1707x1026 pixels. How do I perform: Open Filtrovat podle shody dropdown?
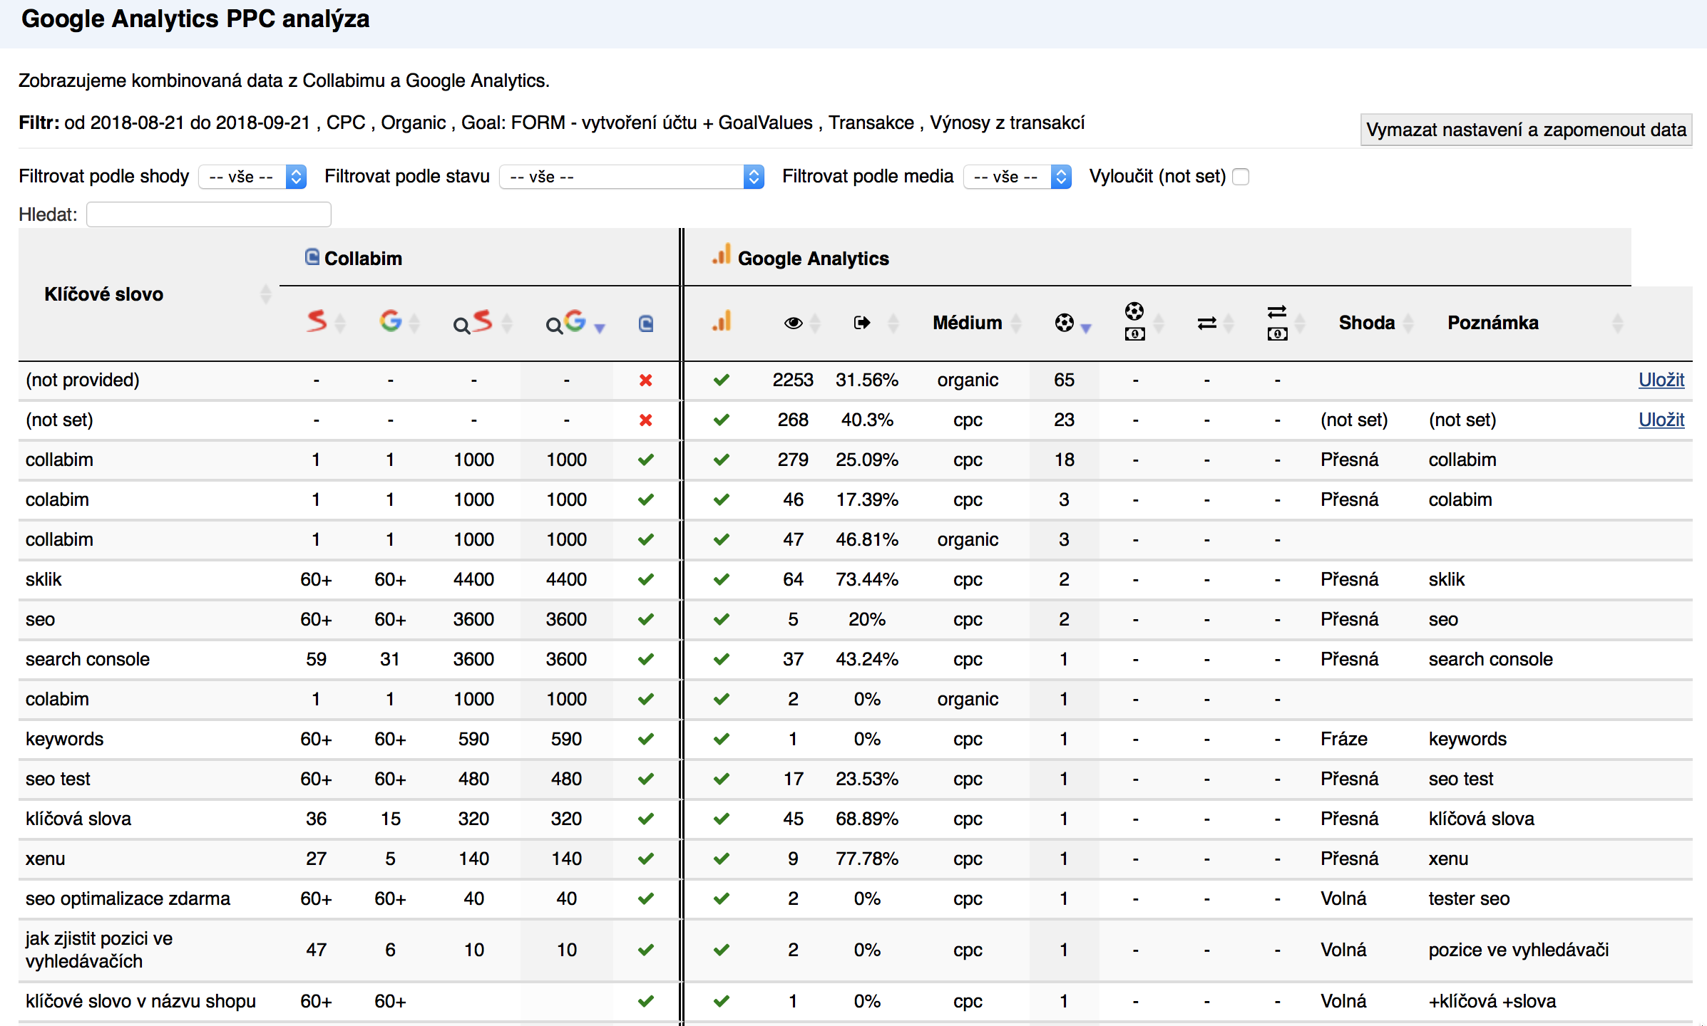[252, 177]
